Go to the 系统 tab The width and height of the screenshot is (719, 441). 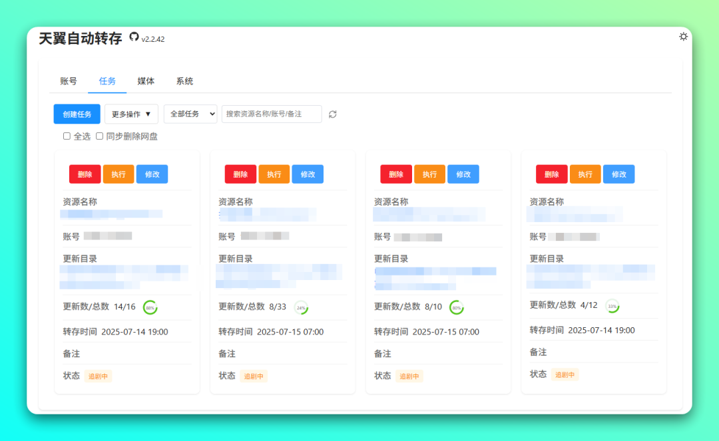pos(184,81)
